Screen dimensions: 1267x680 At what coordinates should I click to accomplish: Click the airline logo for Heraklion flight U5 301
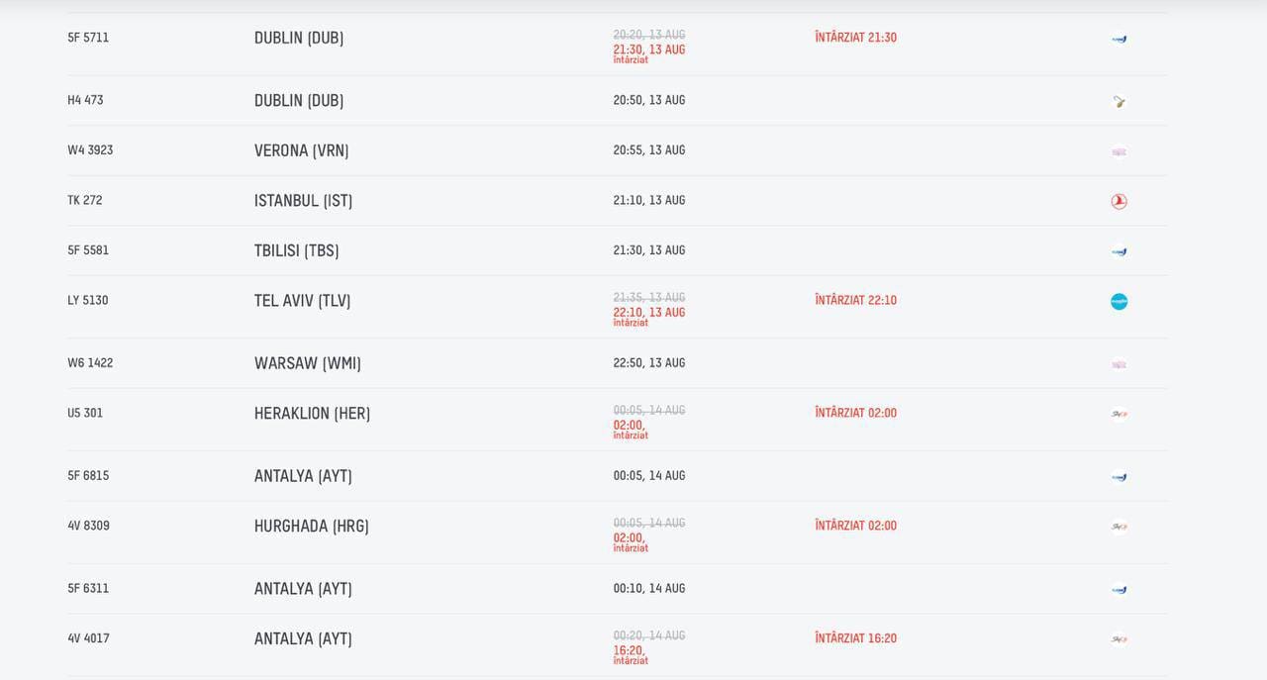pyautogui.click(x=1119, y=414)
